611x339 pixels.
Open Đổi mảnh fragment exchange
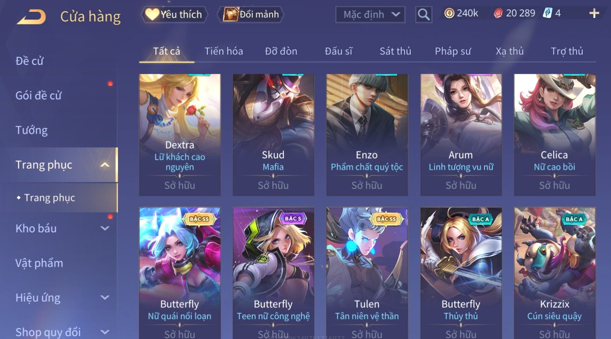click(x=251, y=15)
